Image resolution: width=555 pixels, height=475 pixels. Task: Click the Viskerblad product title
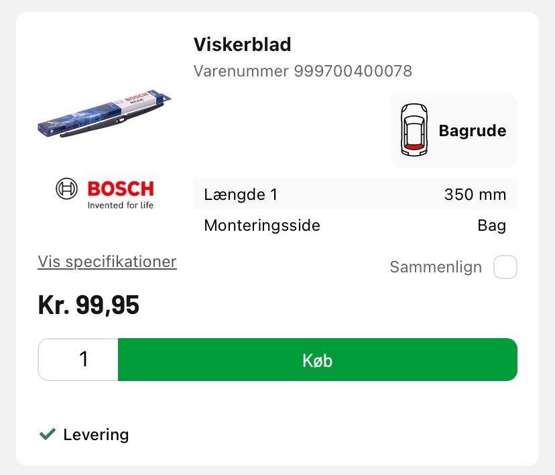coord(242,45)
